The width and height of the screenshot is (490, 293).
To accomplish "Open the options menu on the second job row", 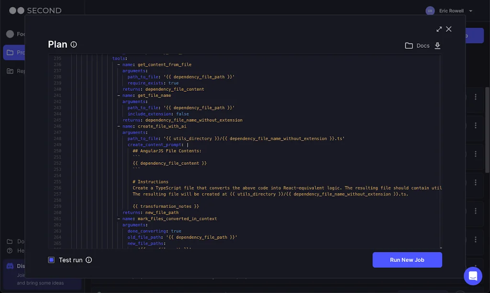I will click(x=476, y=125).
